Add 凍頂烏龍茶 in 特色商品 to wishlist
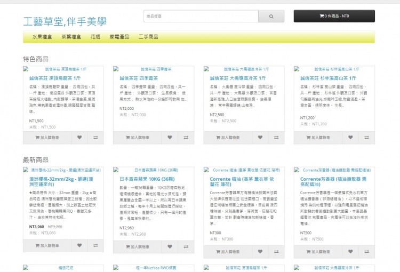This screenshot has height=272, width=400. coord(79,137)
